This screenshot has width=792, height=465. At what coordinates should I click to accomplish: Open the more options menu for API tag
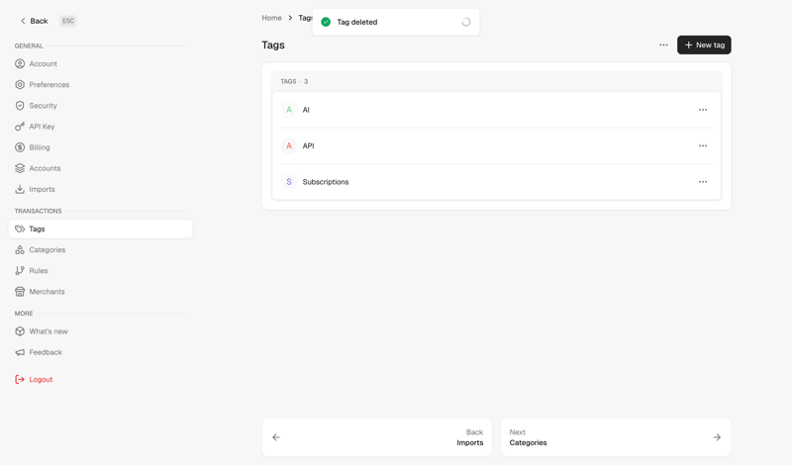point(703,145)
